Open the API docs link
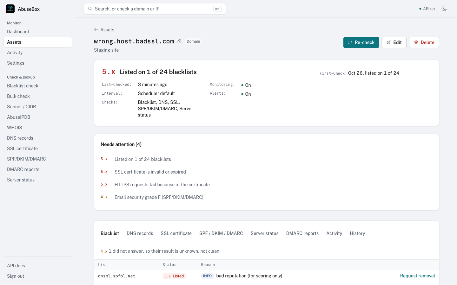The width and height of the screenshot is (457, 285). 38,266
